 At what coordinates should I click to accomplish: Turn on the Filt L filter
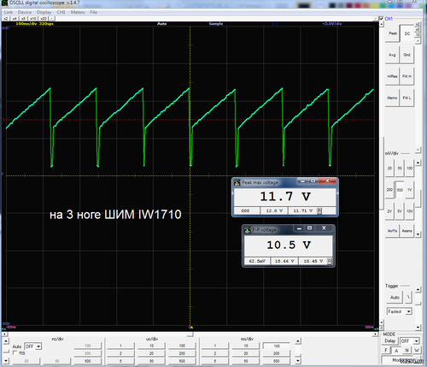tap(407, 98)
